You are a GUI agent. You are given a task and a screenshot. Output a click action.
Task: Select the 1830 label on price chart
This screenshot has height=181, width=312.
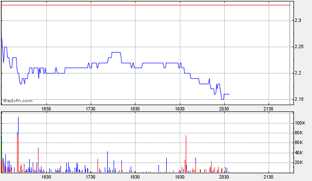click(135, 109)
